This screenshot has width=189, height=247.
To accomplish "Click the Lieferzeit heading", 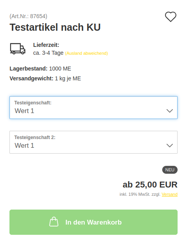I will (x=46, y=45).
